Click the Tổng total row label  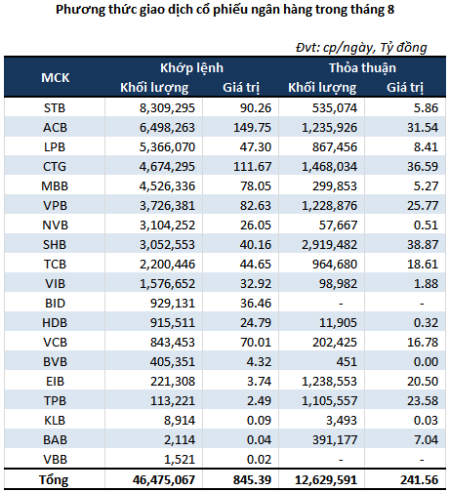[54, 480]
